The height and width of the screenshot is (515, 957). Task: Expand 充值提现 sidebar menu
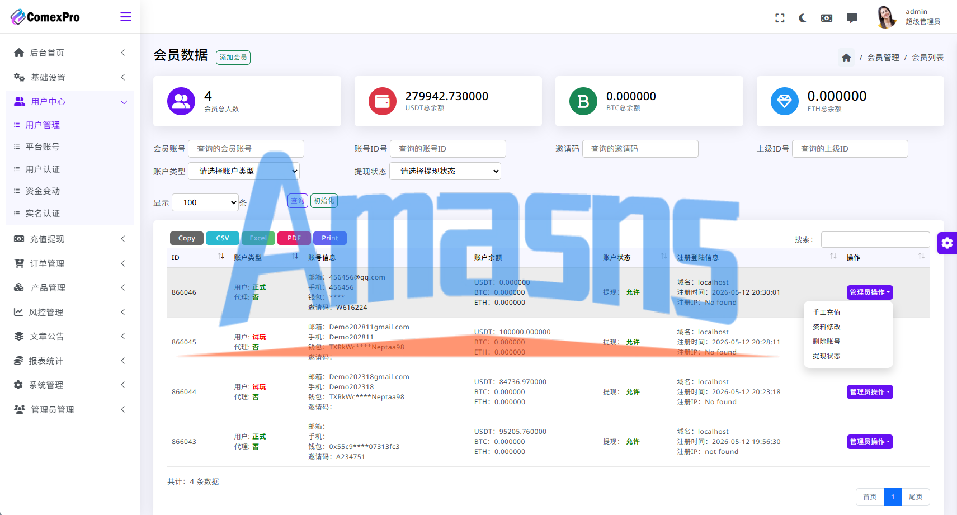tap(70, 239)
